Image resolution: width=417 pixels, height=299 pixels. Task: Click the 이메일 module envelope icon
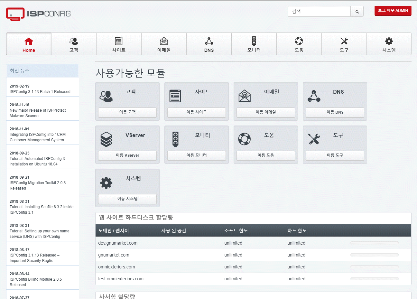pyautogui.click(x=245, y=96)
